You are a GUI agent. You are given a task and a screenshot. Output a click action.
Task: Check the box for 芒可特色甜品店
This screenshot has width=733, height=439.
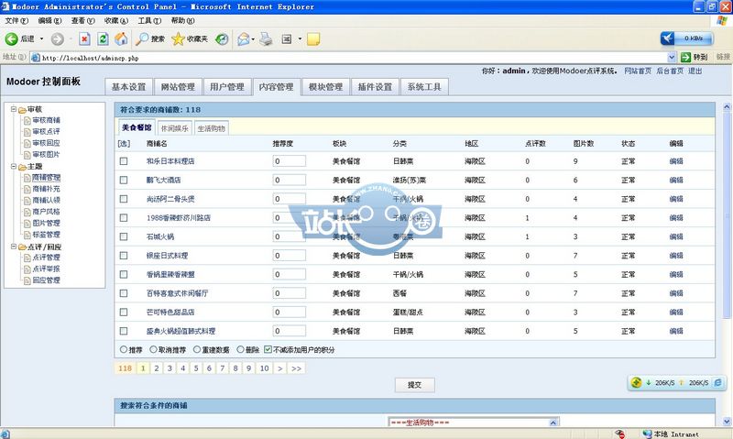[124, 312]
